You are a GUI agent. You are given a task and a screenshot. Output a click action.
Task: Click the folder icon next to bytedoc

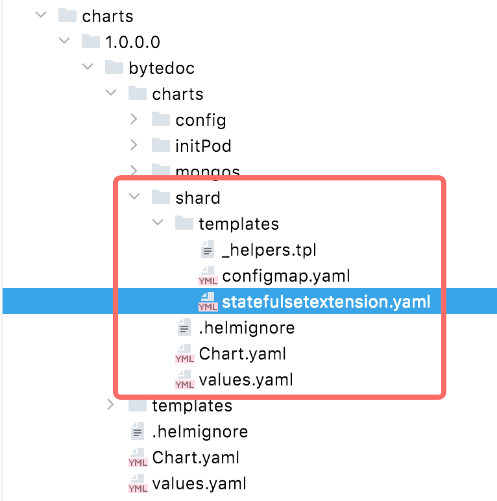point(114,67)
